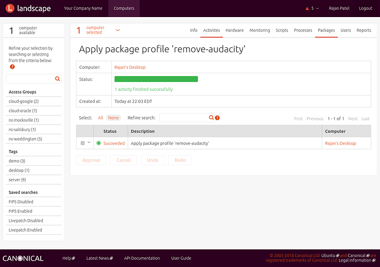Open the Hardware tab

pos(235,30)
